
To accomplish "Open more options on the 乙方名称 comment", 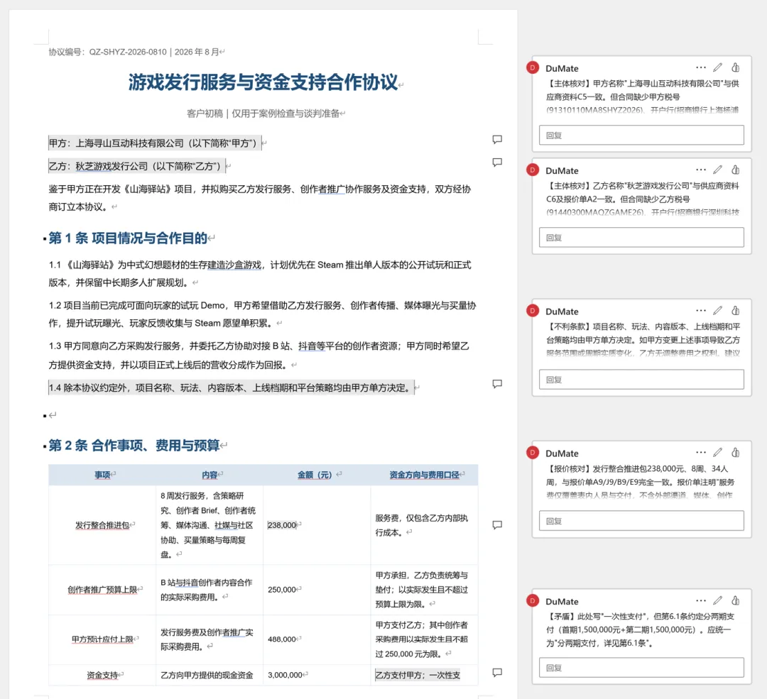I will coord(700,170).
